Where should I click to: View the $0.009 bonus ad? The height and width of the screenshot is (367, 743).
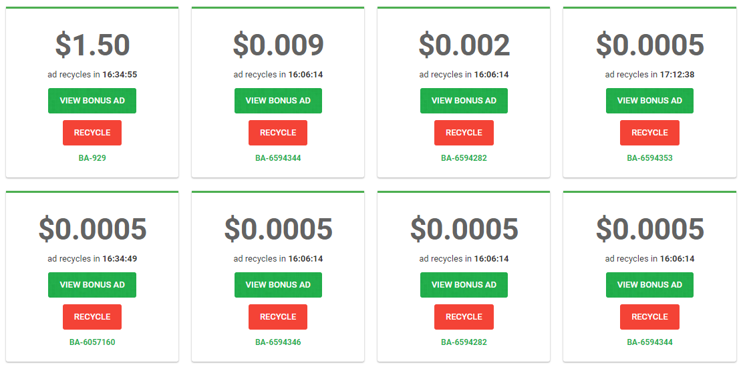(278, 100)
